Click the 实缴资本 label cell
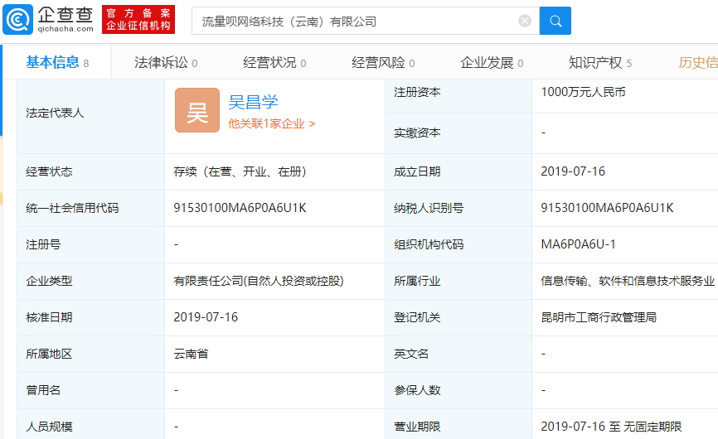 (458, 133)
